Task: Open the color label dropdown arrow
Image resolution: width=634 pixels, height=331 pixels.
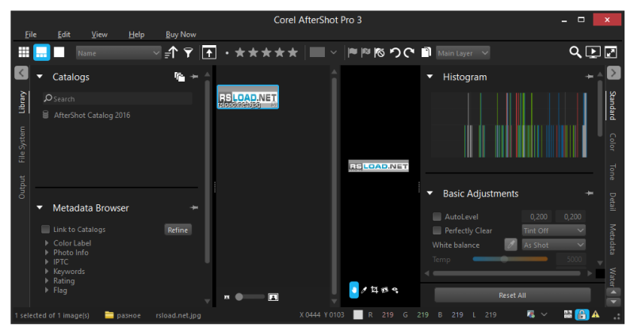Action: tap(334, 52)
